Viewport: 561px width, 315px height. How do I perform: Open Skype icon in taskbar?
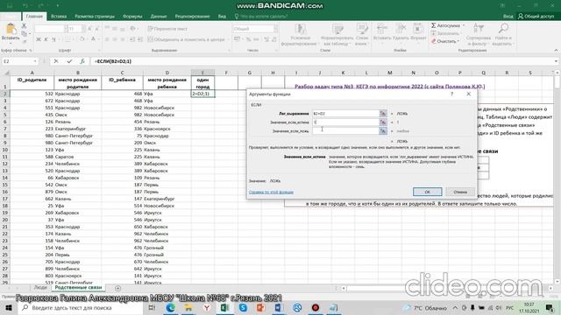click(243, 307)
